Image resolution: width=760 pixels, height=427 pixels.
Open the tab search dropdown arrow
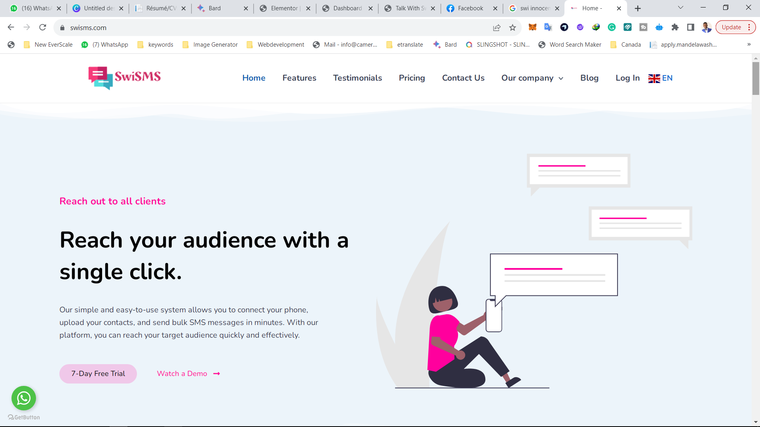tap(680, 8)
